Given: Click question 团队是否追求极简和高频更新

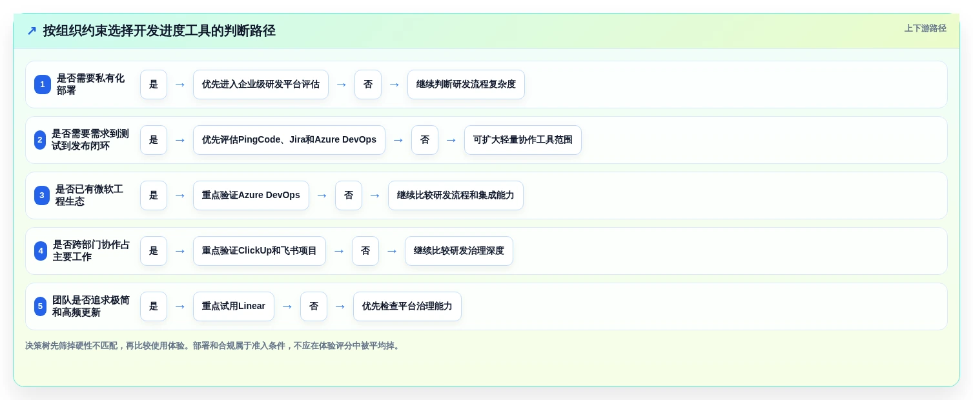Looking at the screenshot, I should (91, 306).
